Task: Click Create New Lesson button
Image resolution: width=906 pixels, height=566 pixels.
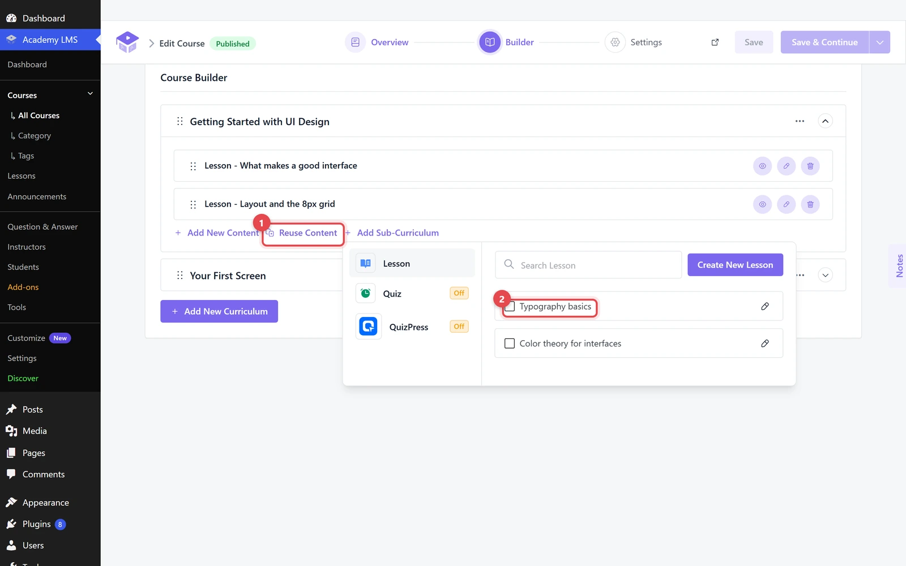Action: (735, 265)
